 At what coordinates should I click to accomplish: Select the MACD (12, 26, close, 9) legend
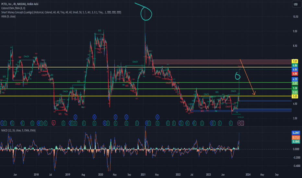tap(18, 130)
